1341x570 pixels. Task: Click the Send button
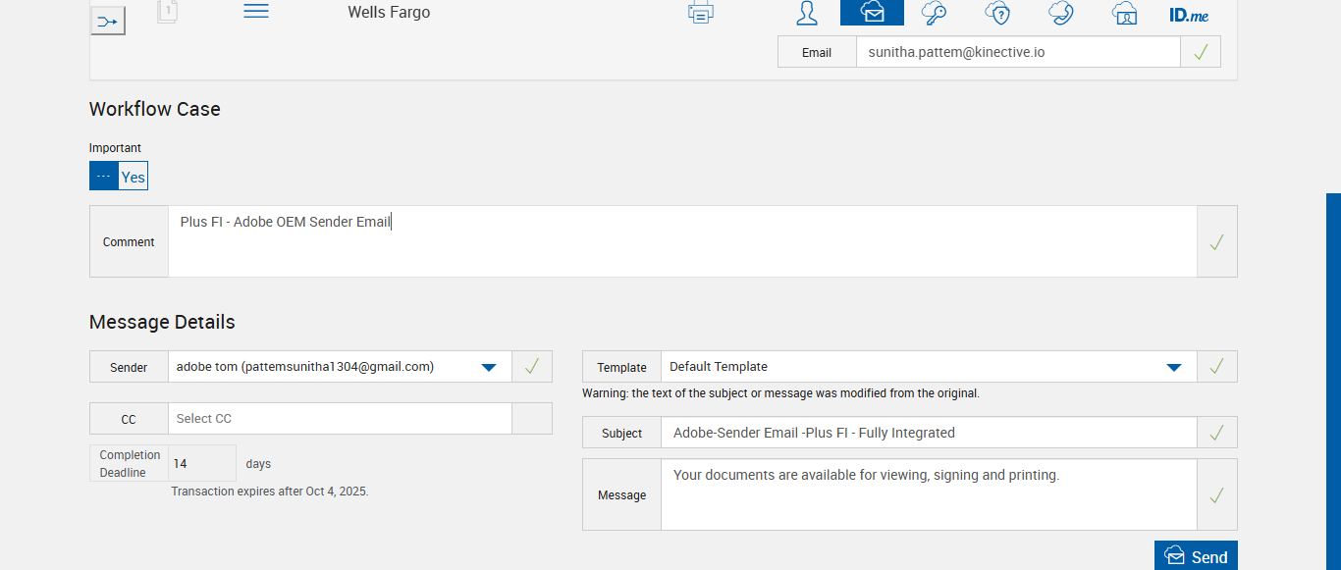(x=1196, y=556)
